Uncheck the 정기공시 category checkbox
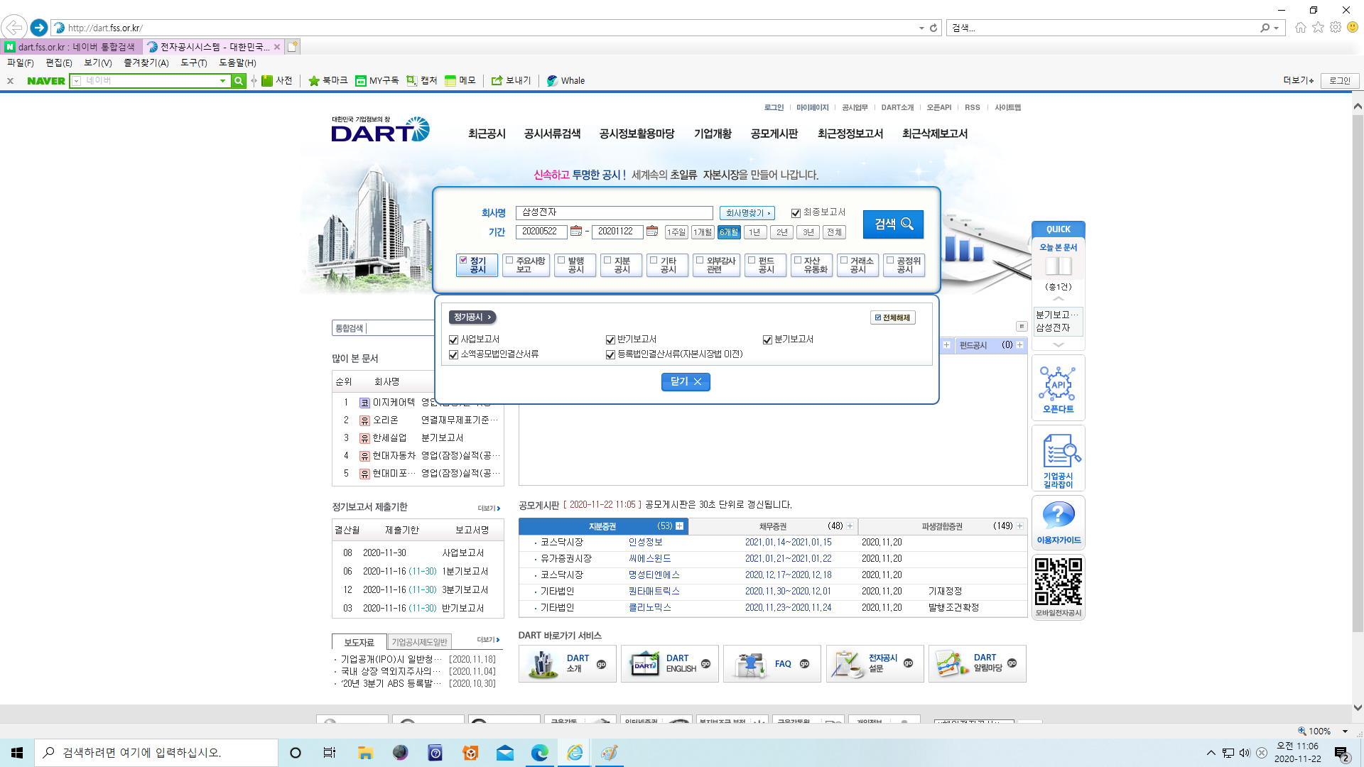The image size is (1364, 767). point(463,261)
